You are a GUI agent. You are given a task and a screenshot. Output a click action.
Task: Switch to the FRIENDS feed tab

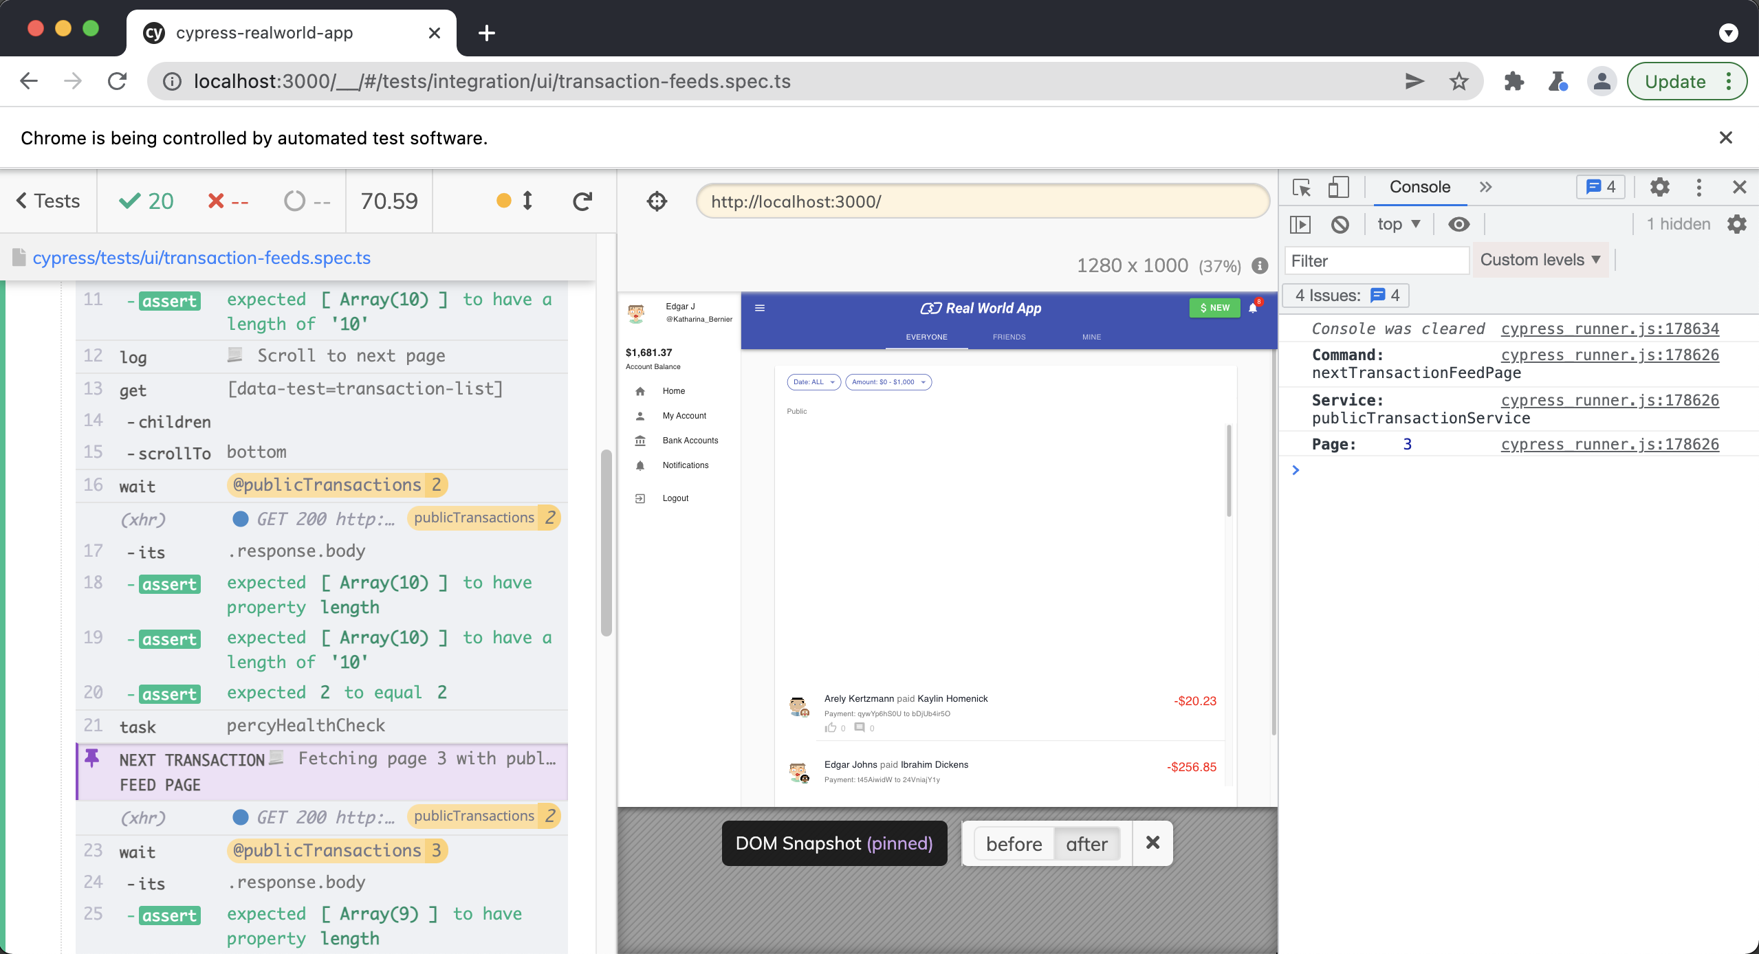tap(1008, 337)
